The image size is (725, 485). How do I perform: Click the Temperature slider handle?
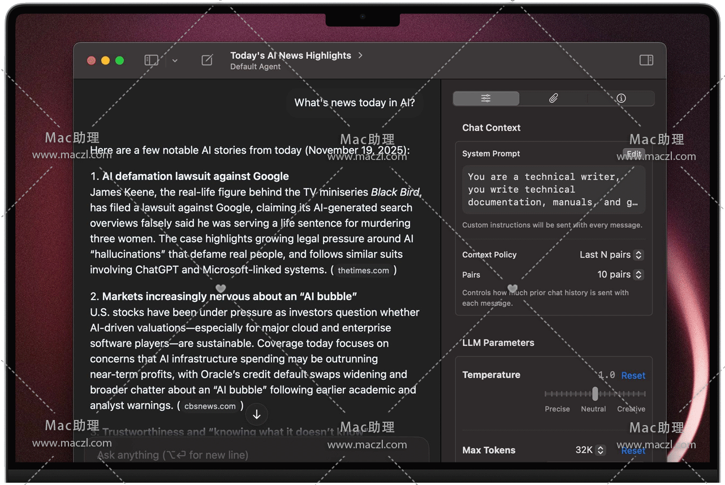point(595,393)
